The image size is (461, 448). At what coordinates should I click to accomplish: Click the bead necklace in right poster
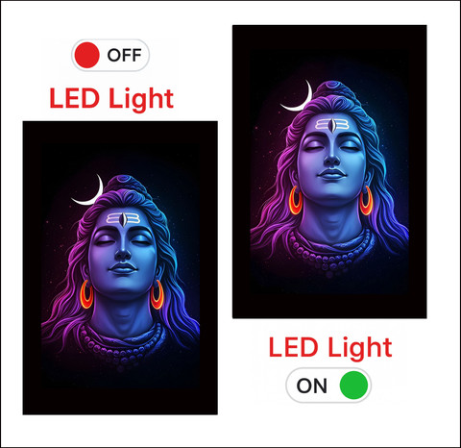329,250
